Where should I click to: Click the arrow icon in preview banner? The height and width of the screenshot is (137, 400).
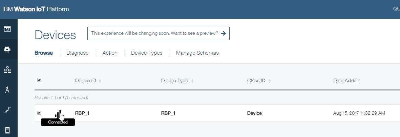click(x=223, y=33)
